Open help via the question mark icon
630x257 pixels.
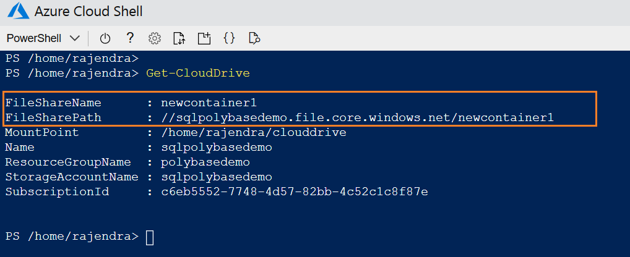click(130, 38)
